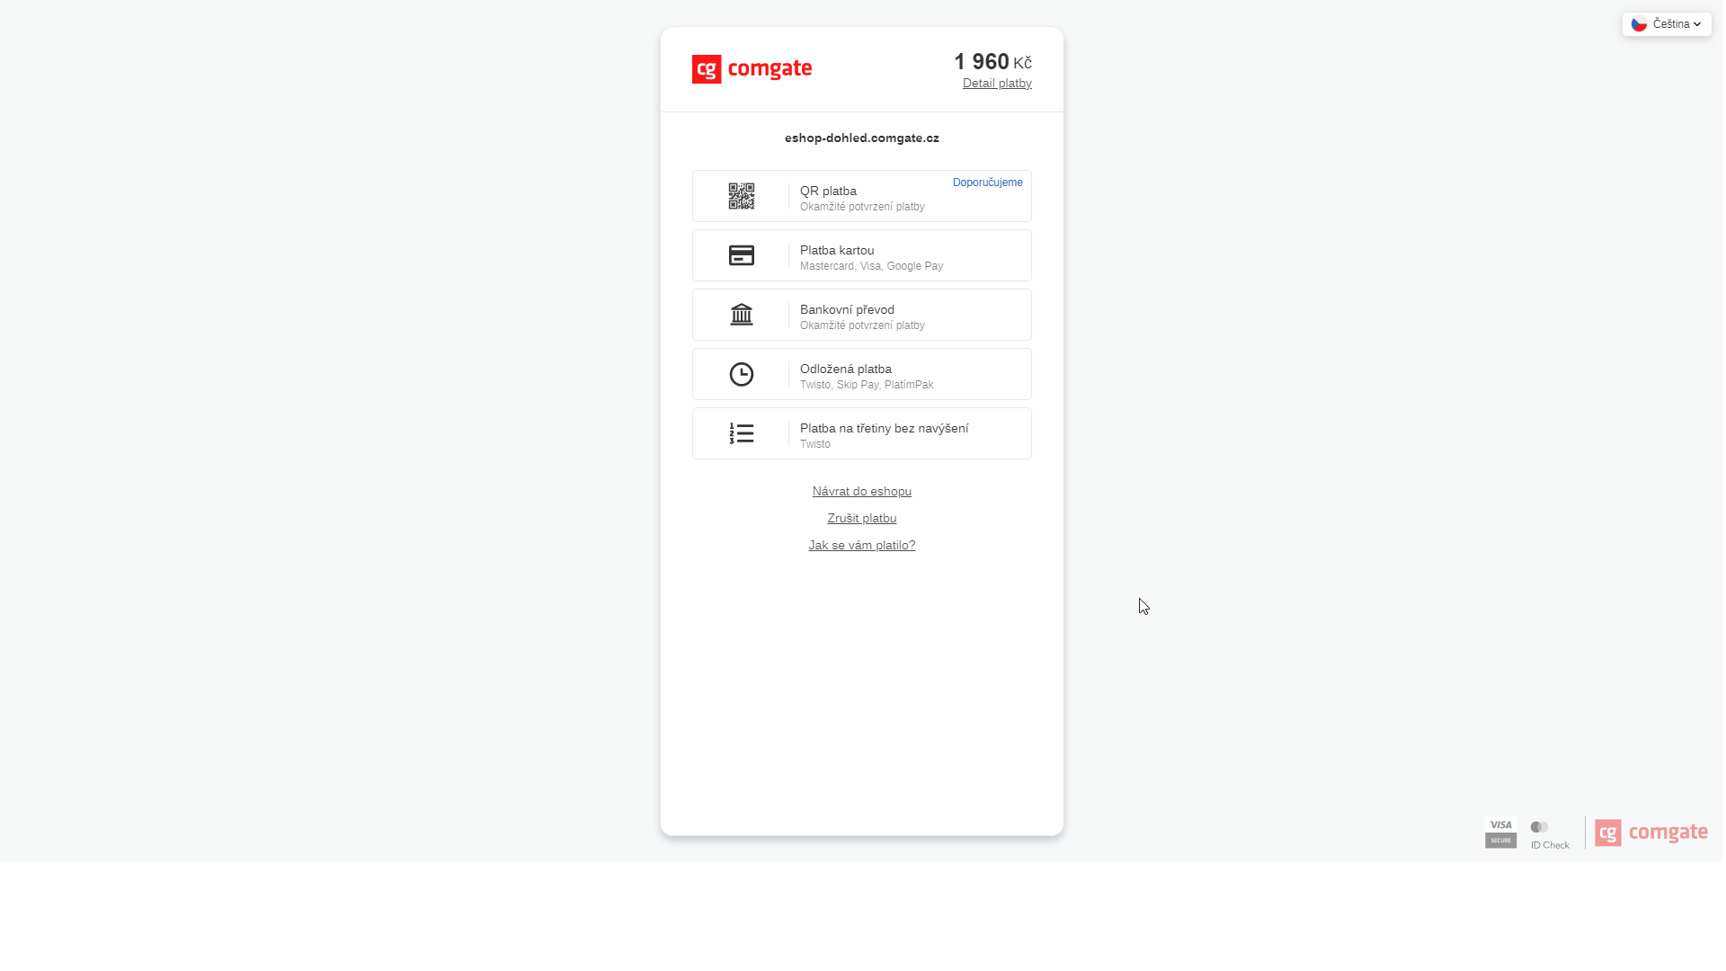Click the Czech flag icon
1726x971 pixels.
click(x=1639, y=24)
